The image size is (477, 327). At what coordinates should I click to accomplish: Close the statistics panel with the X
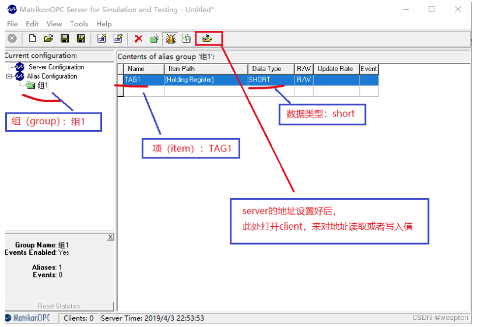(x=111, y=237)
